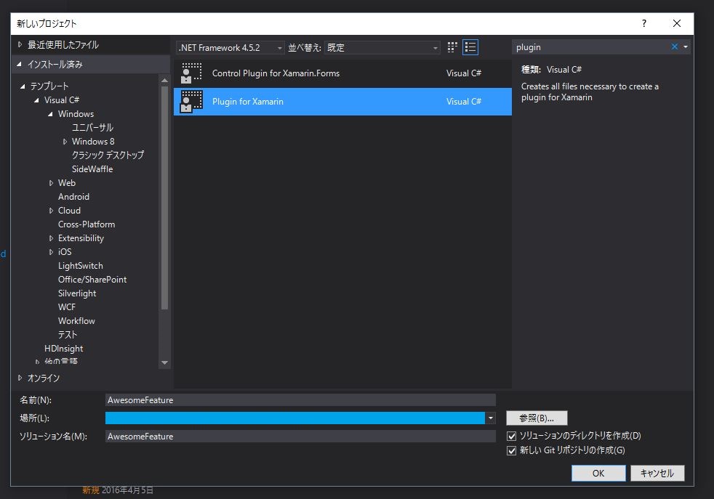Expand the Windows 8 tree node
Viewport: 714px width, 499px height.
pos(65,142)
